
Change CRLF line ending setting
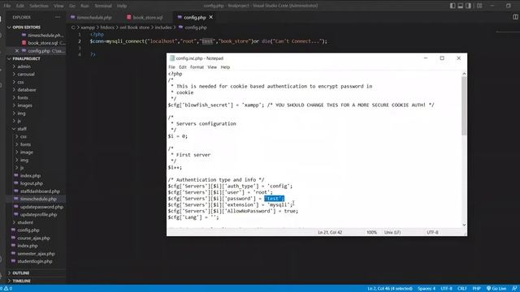tap(462, 289)
